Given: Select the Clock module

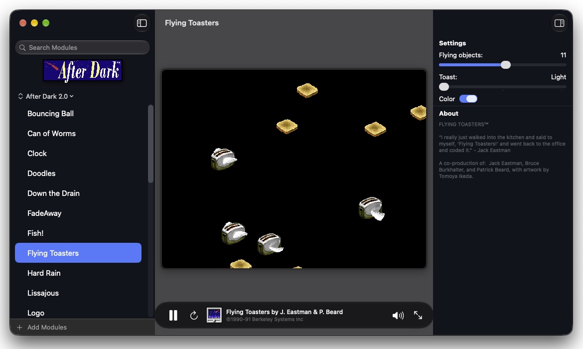Looking at the screenshot, I should click(78, 153).
